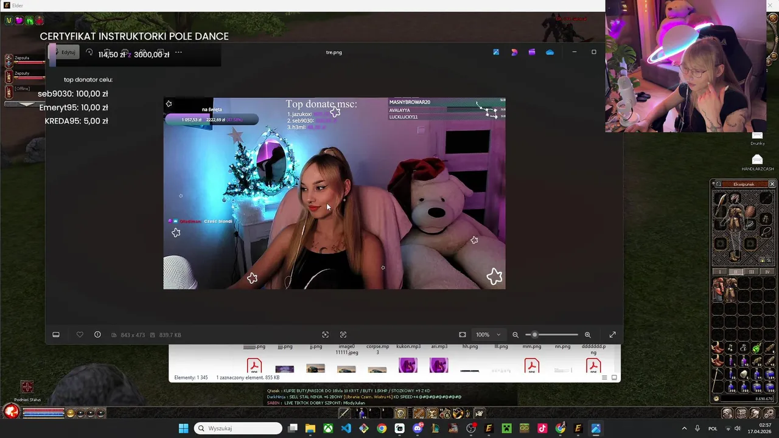Viewport: 779px width, 438px height.
Task: Open Minecraft creeper icon on taskbar
Action: click(x=506, y=428)
